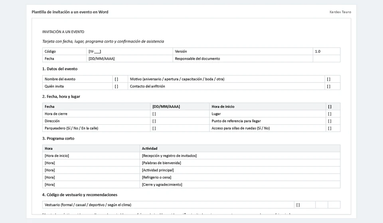383x223 pixels.
Task: Click the 'Motivo (aniversario / apertura...)' cell
Action: (x=226, y=79)
